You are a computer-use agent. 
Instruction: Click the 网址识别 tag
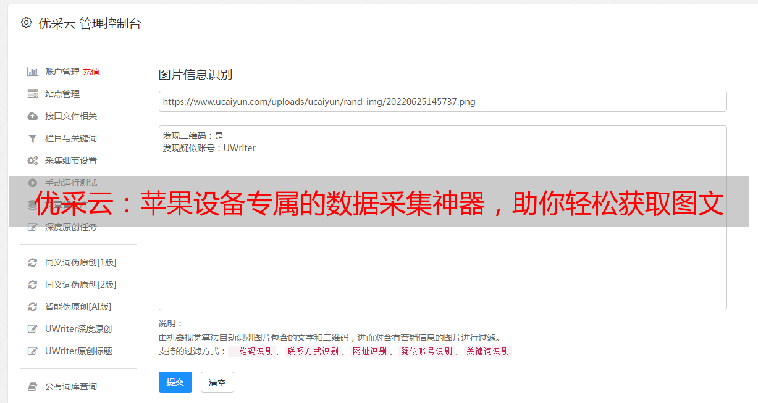(369, 351)
